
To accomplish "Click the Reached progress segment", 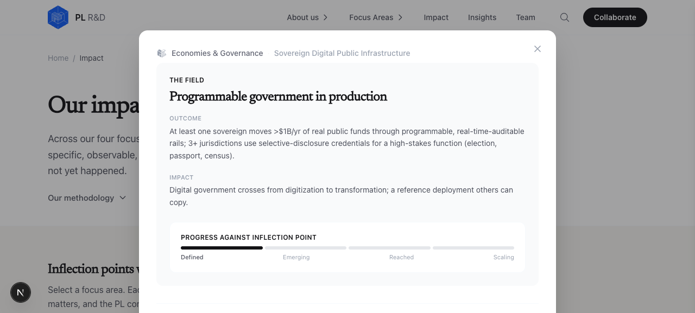I will coord(389,248).
